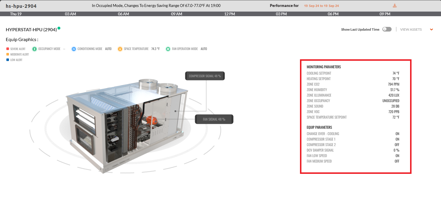Select the 19 Sep 24 date range

tap(321, 5)
